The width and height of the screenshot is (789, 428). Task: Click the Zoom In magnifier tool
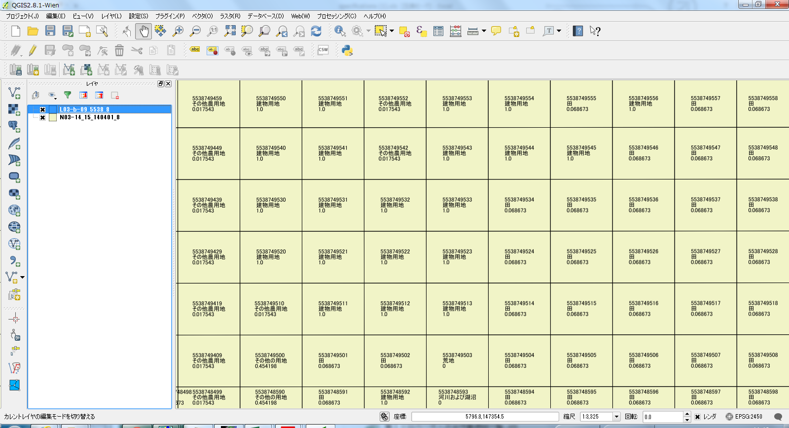[178, 31]
